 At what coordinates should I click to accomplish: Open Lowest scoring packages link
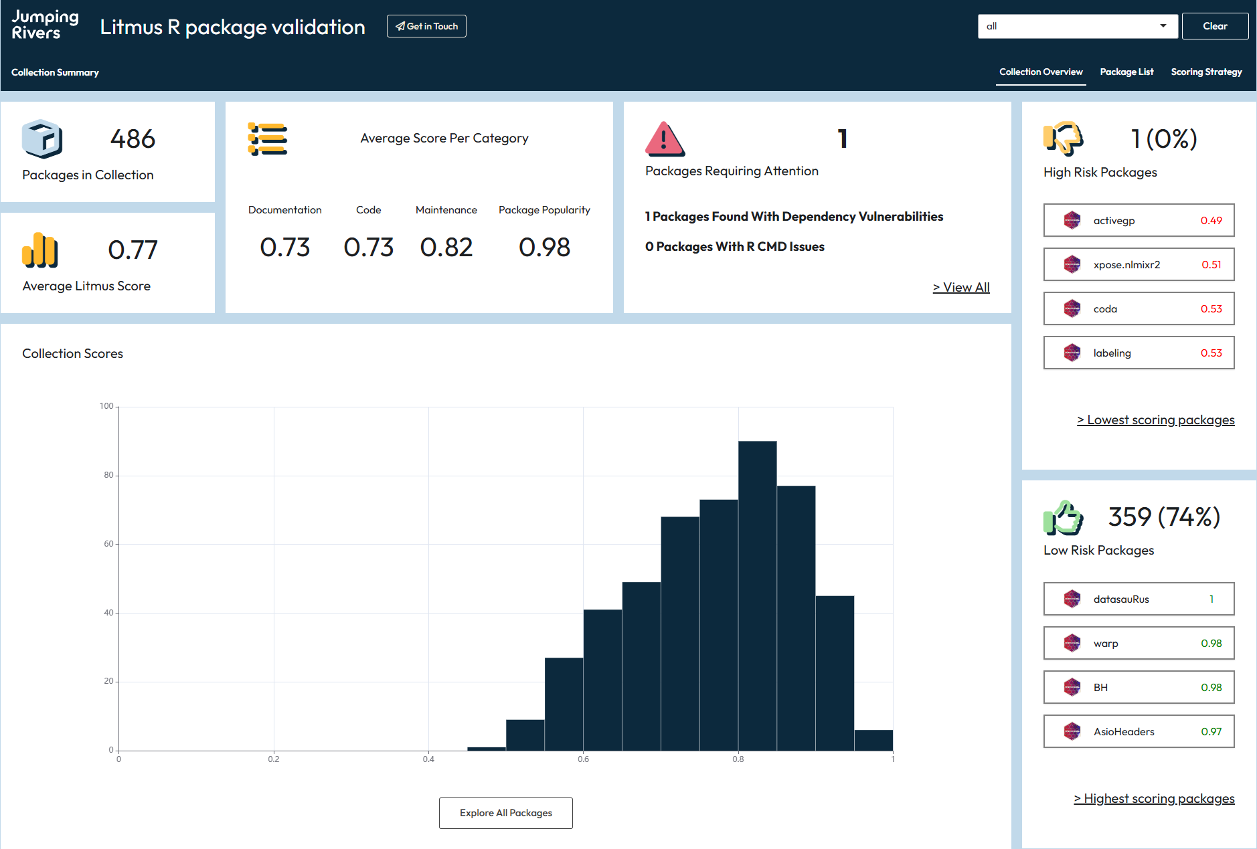[1156, 419]
